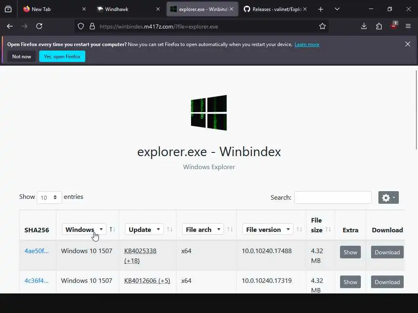Image resolution: width=418 pixels, height=313 pixels.
Task: Download the 10.0.10240.17319 explorer.exe file
Action: coord(387,282)
